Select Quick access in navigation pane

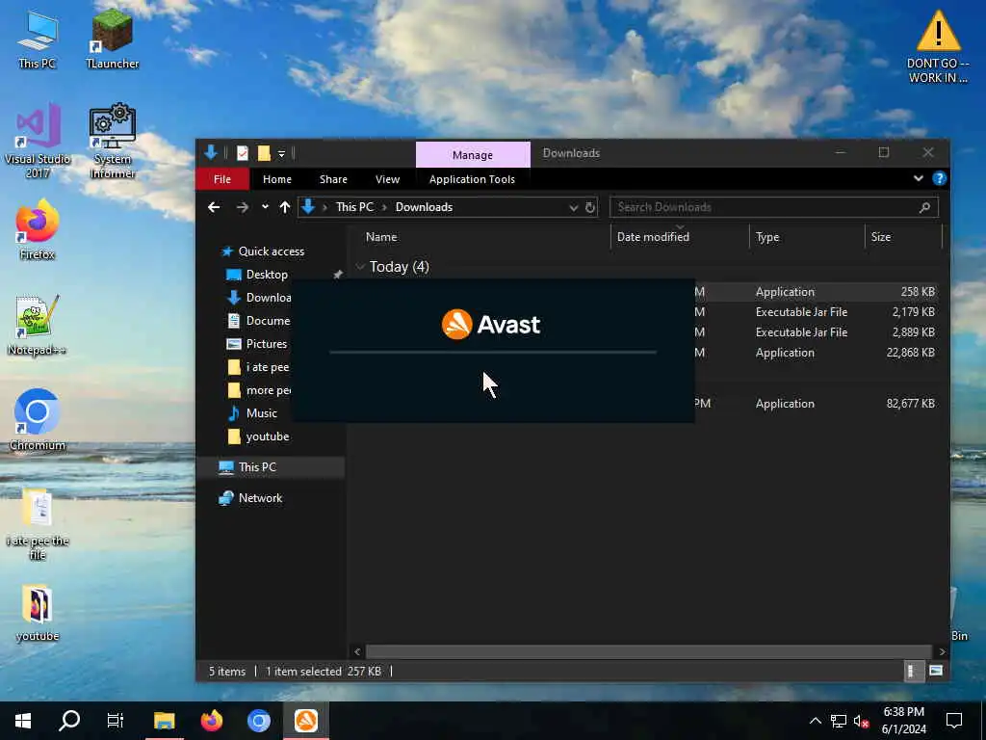[271, 251]
